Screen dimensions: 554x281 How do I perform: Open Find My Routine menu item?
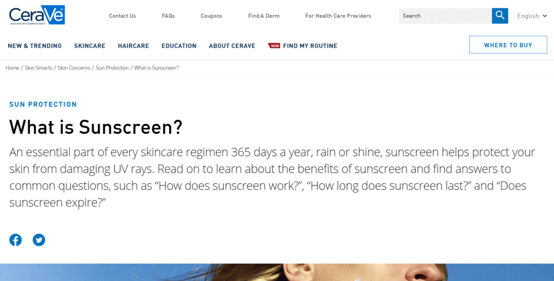tap(303, 46)
